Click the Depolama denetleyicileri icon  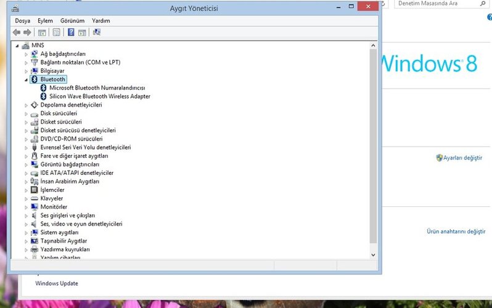35,105
